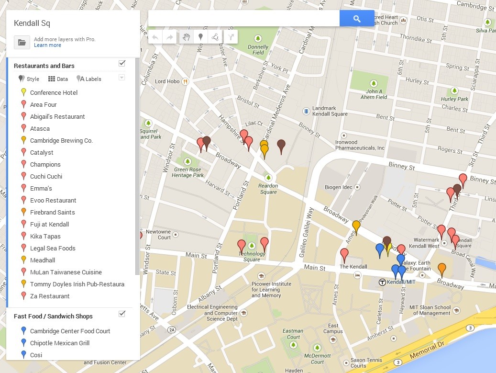Select the add directions tool

[x=231, y=37]
